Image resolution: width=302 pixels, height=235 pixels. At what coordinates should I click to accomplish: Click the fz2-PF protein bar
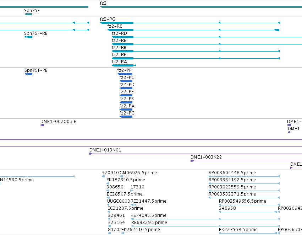[125, 74]
